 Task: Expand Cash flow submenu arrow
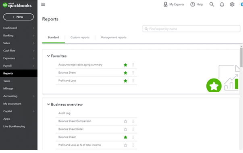click(33, 51)
